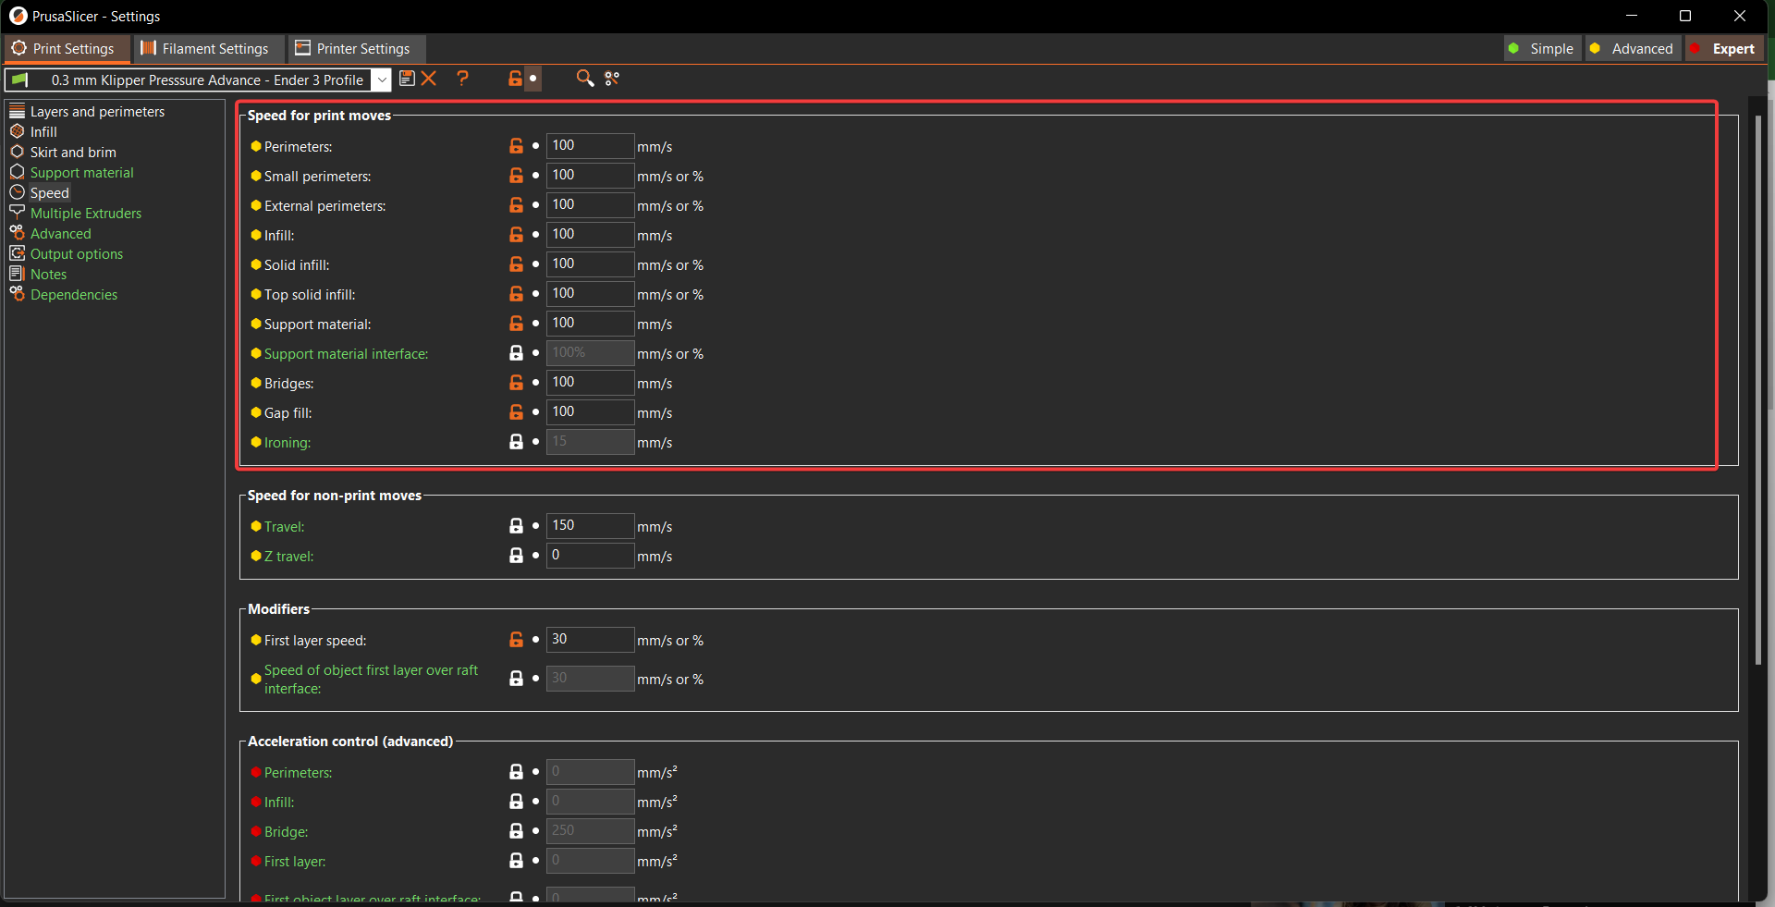This screenshot has width=1775, height=907.
Task: Click the green Z travel label
Action: (288, 557)
